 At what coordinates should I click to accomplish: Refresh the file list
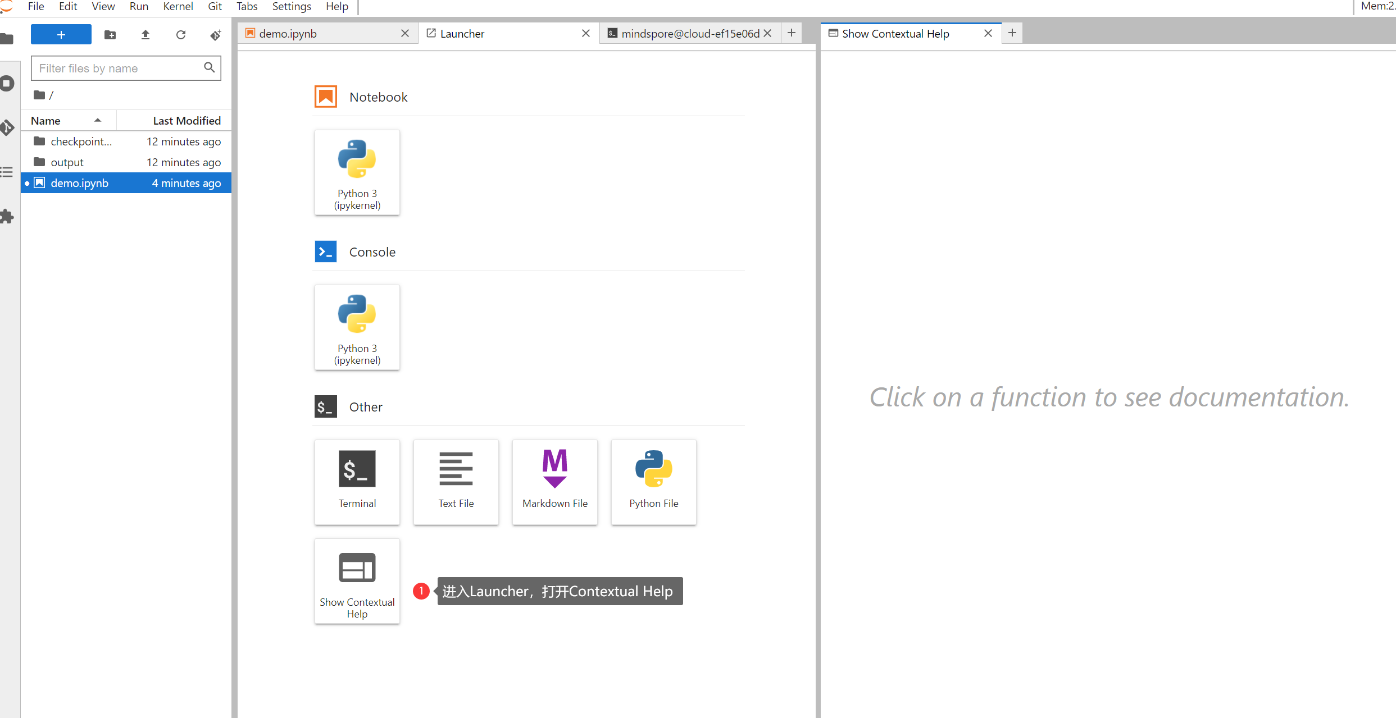[x=181, y=35]
